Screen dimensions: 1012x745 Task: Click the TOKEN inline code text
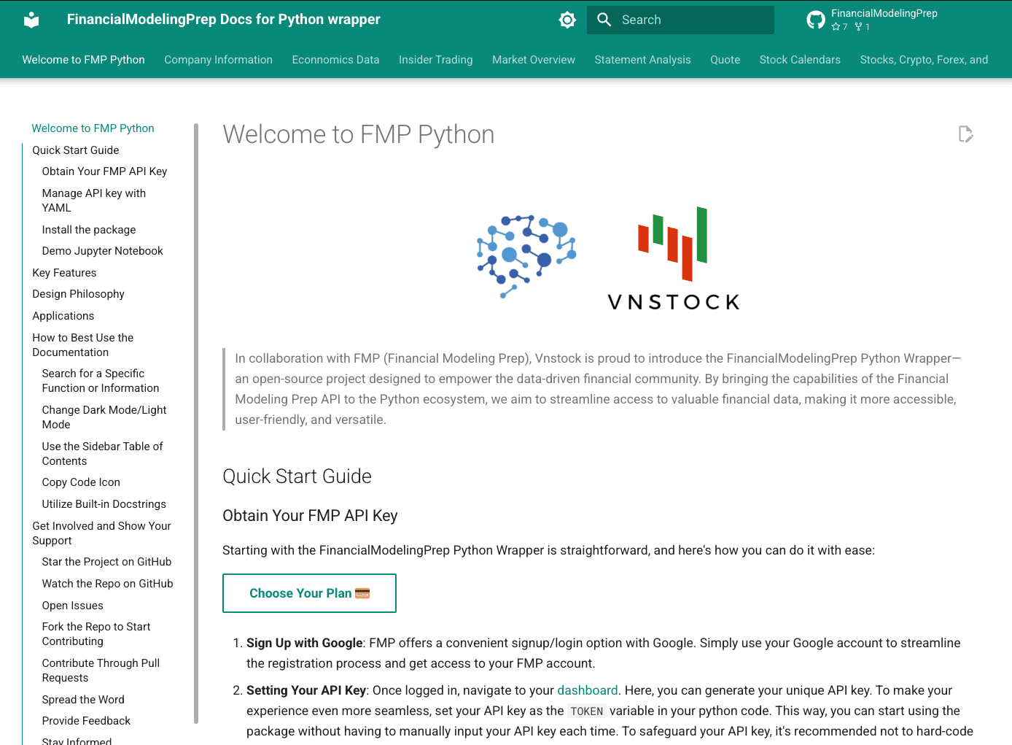coord(586,711)
